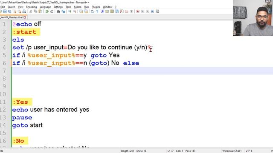Click the Save Recorded Macro icon
The height and width of the screenshot is (153, 273).
157,11
